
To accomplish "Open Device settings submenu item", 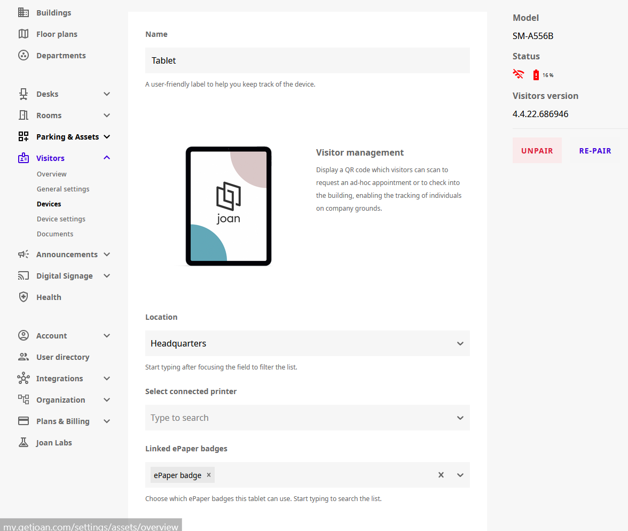I will point(61,219).
